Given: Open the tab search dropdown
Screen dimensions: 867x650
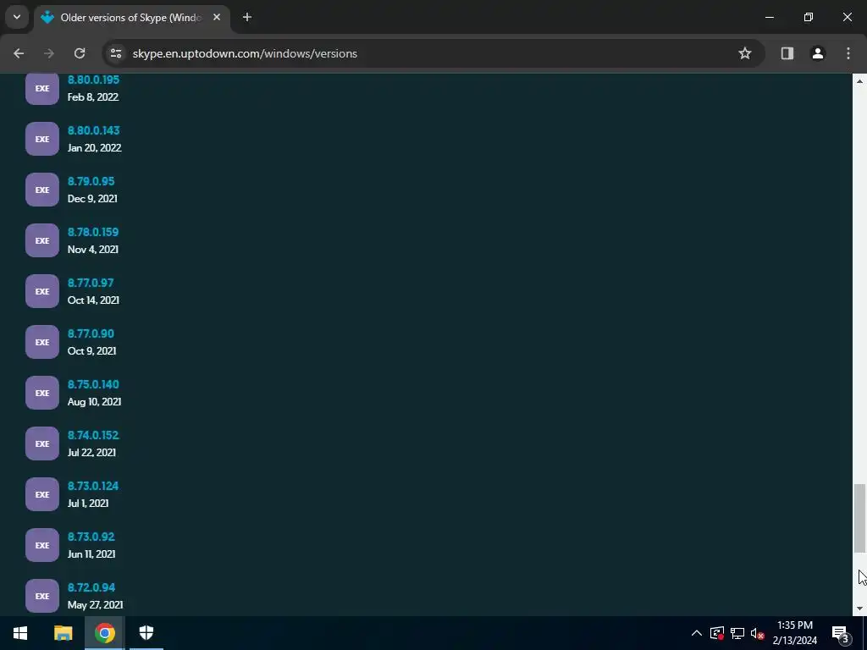Looking at the screenshot, I should coord(17,17).
